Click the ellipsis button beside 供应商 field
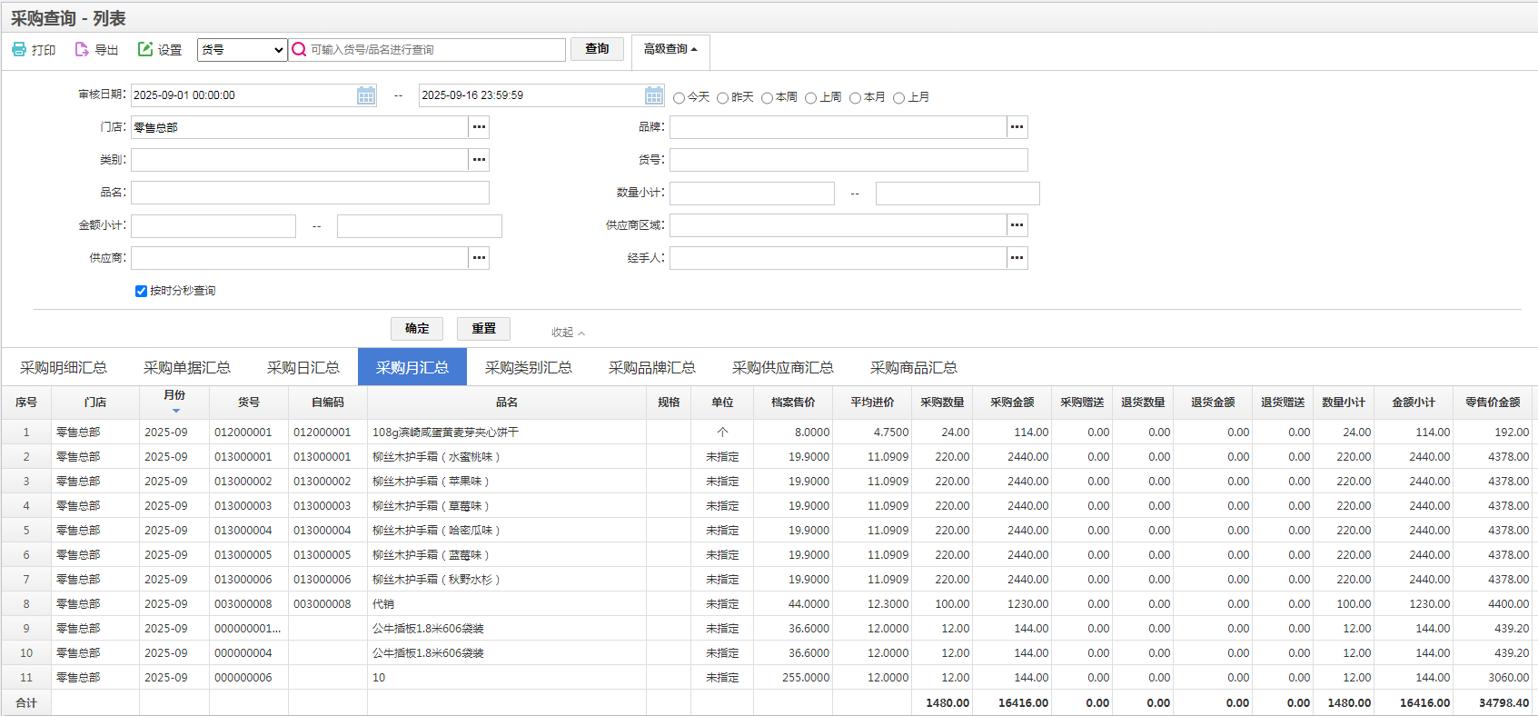The image size is (1538, 716). 479,258
